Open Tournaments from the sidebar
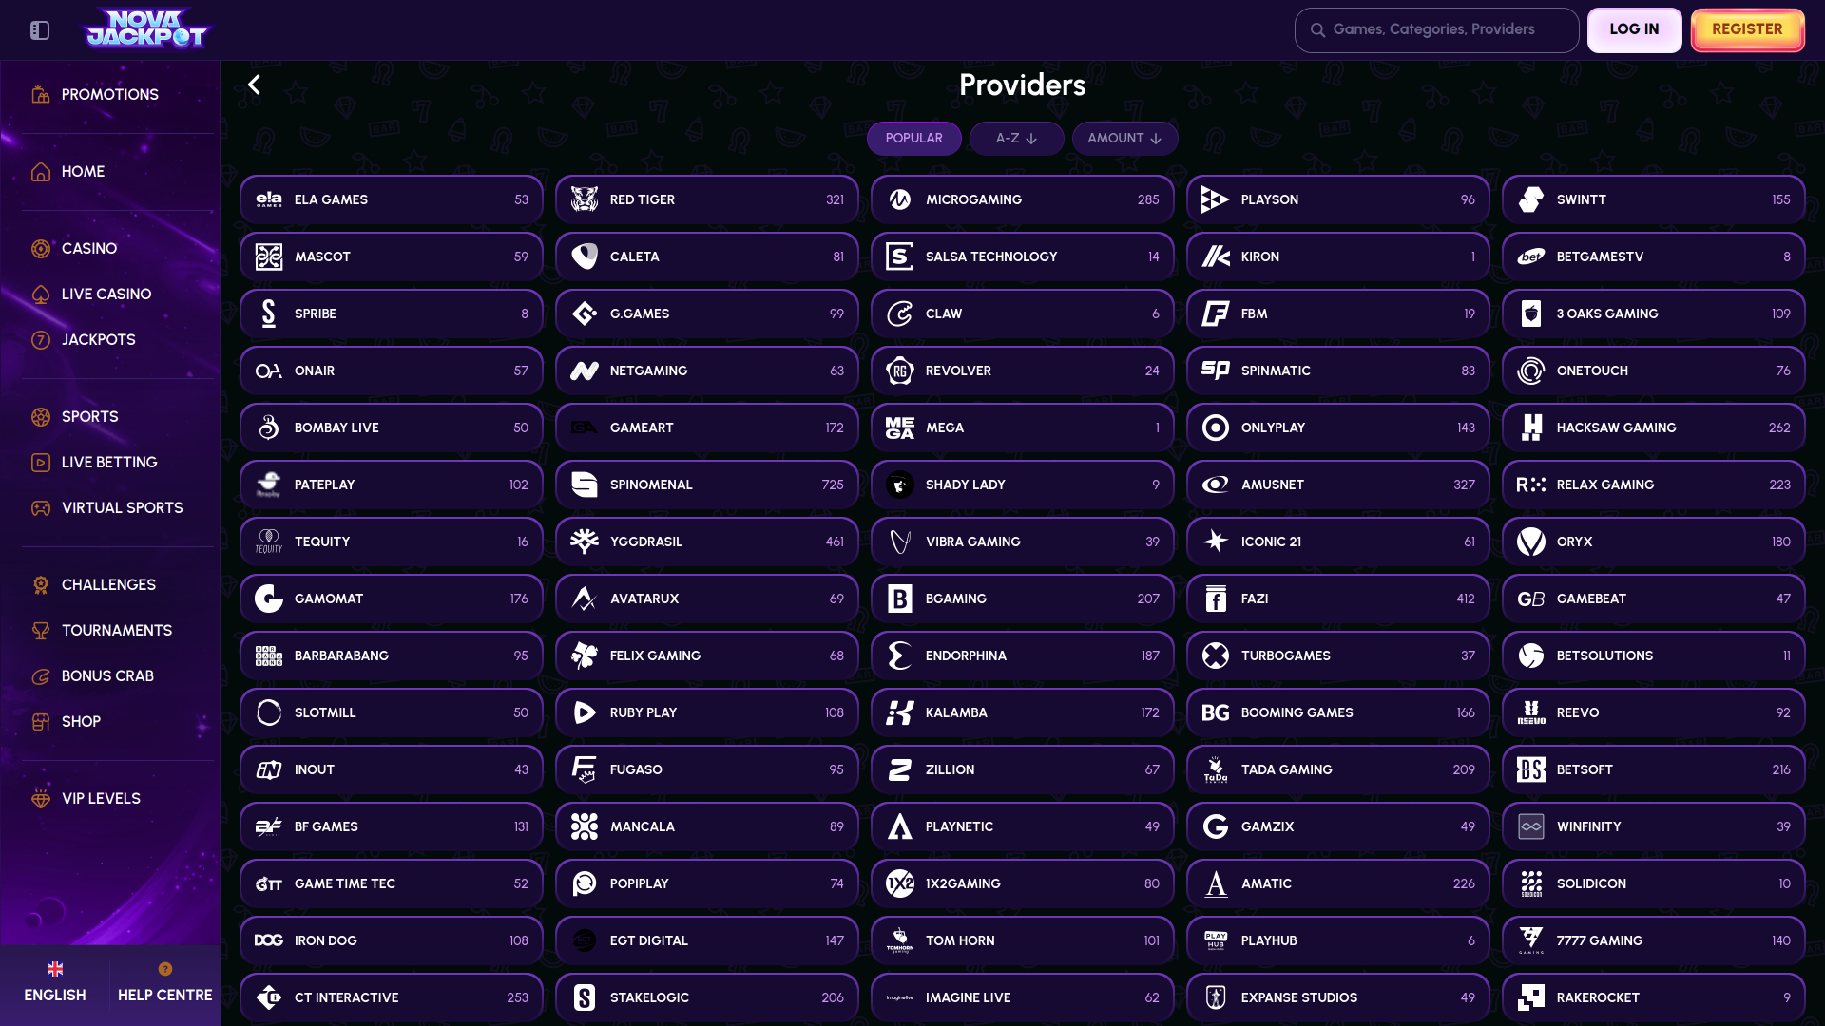Viewport: 1825px width, 1026px height. click(116, 631)
